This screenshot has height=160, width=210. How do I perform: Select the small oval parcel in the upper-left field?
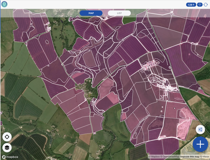pos(47,42)
